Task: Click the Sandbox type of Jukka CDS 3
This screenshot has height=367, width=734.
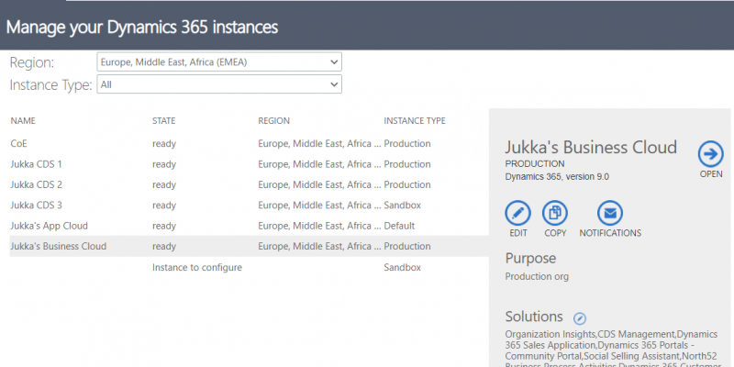Action: tap(402, 206)
